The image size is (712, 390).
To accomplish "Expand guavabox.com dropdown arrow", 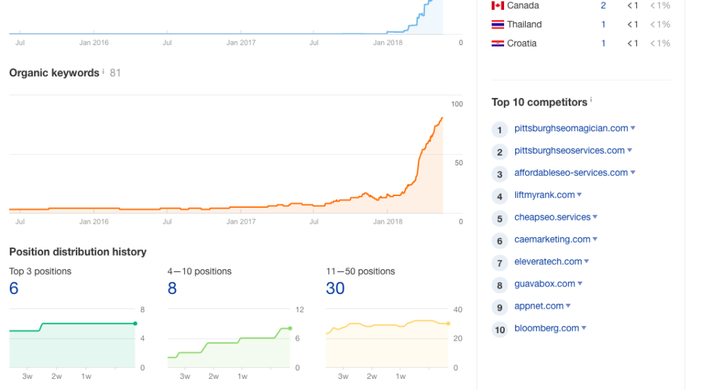I will (580, 284).
